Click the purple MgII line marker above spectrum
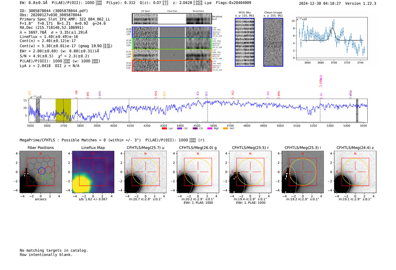 (x=350, y=94)
